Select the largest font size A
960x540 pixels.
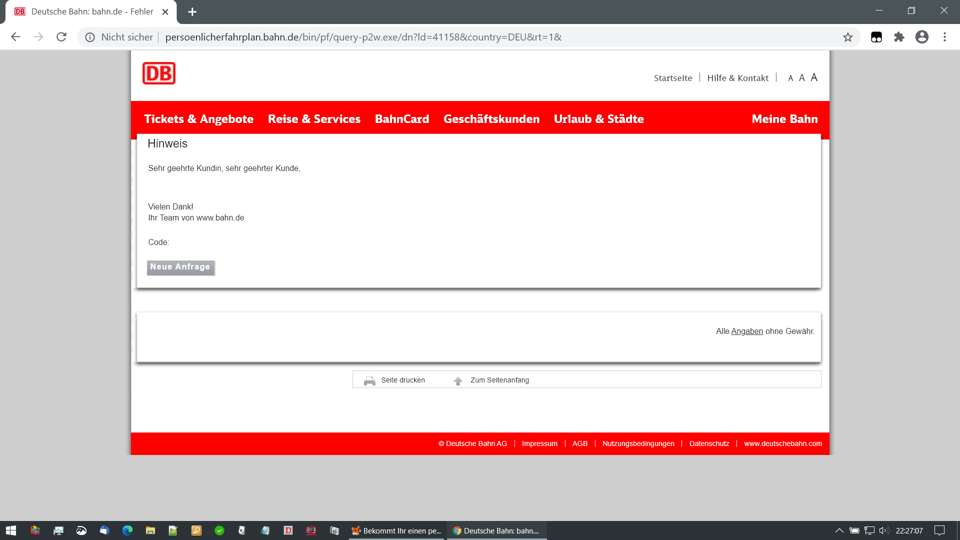[814, 77]
